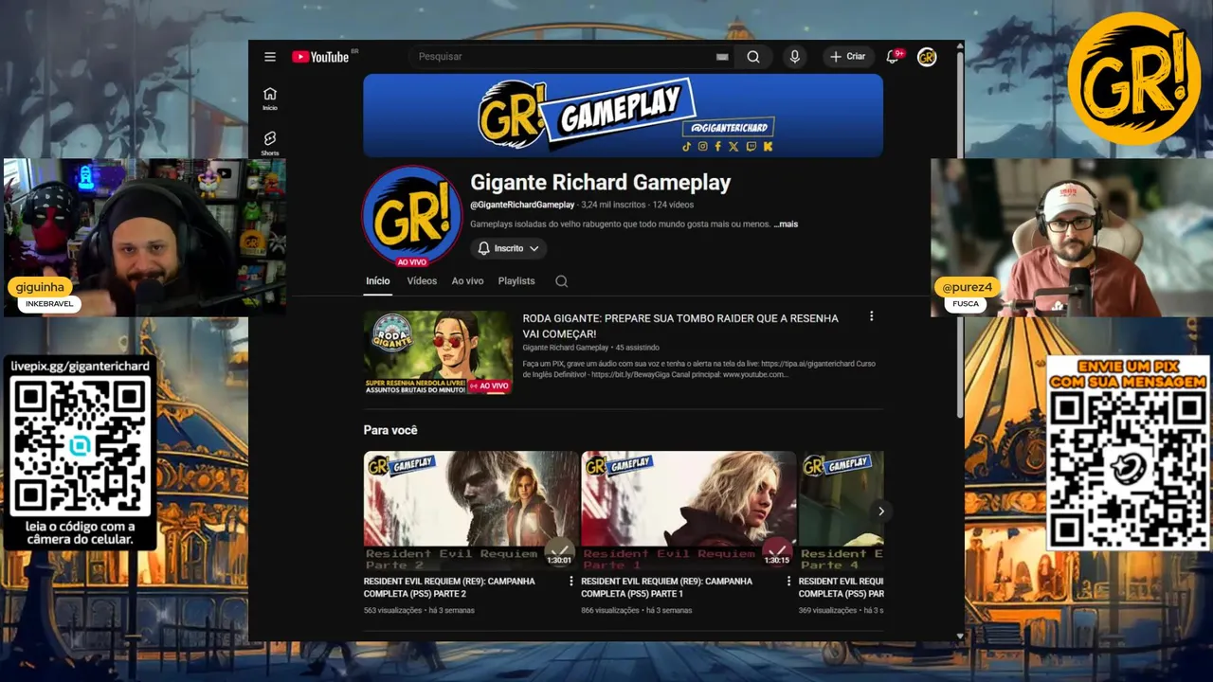Go to Início in the sidebar
The width and height of the screenshot is (1213, 682).
click(x=270, y=99)
